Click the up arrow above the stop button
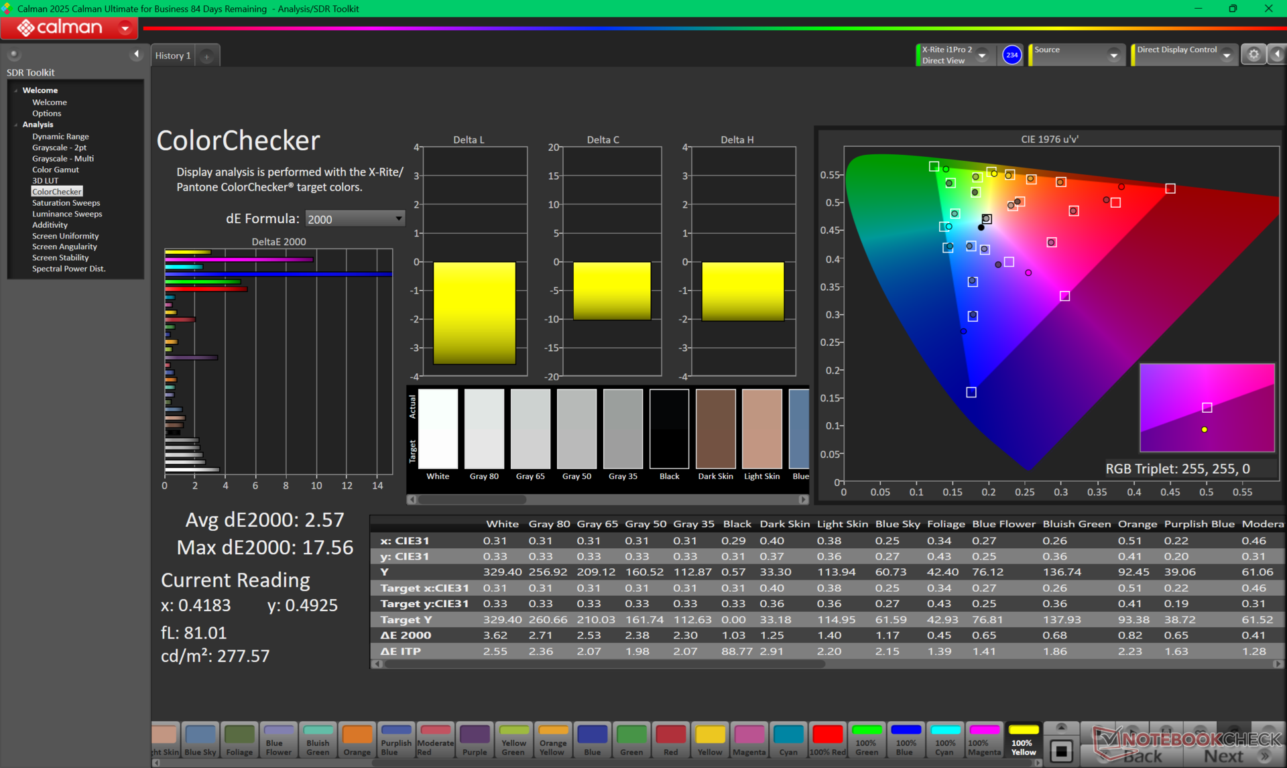This screenshot has height=768, width=1287. click(x=1061, y=728)
